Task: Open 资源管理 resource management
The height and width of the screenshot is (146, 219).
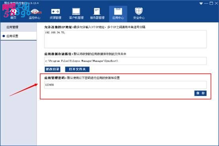Action: [55, 14]
